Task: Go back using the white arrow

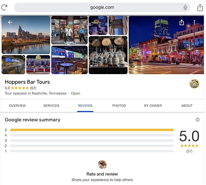Action: (x=10, y=22)
